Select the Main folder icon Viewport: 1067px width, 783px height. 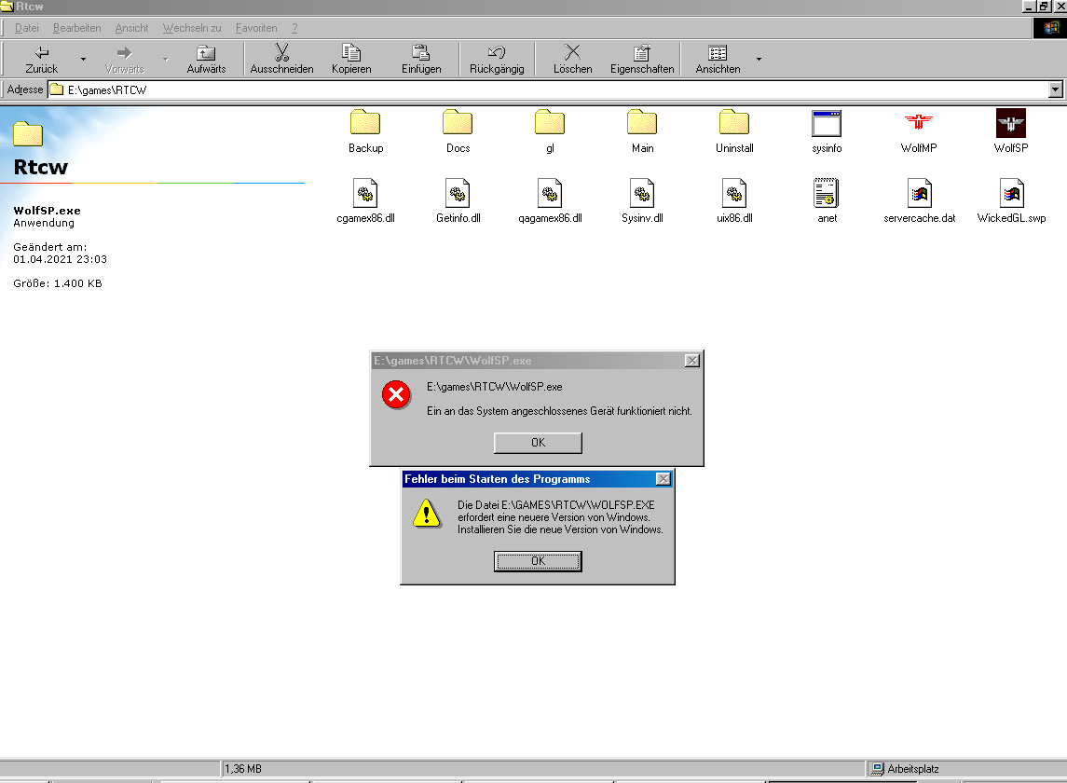[642, 122]
